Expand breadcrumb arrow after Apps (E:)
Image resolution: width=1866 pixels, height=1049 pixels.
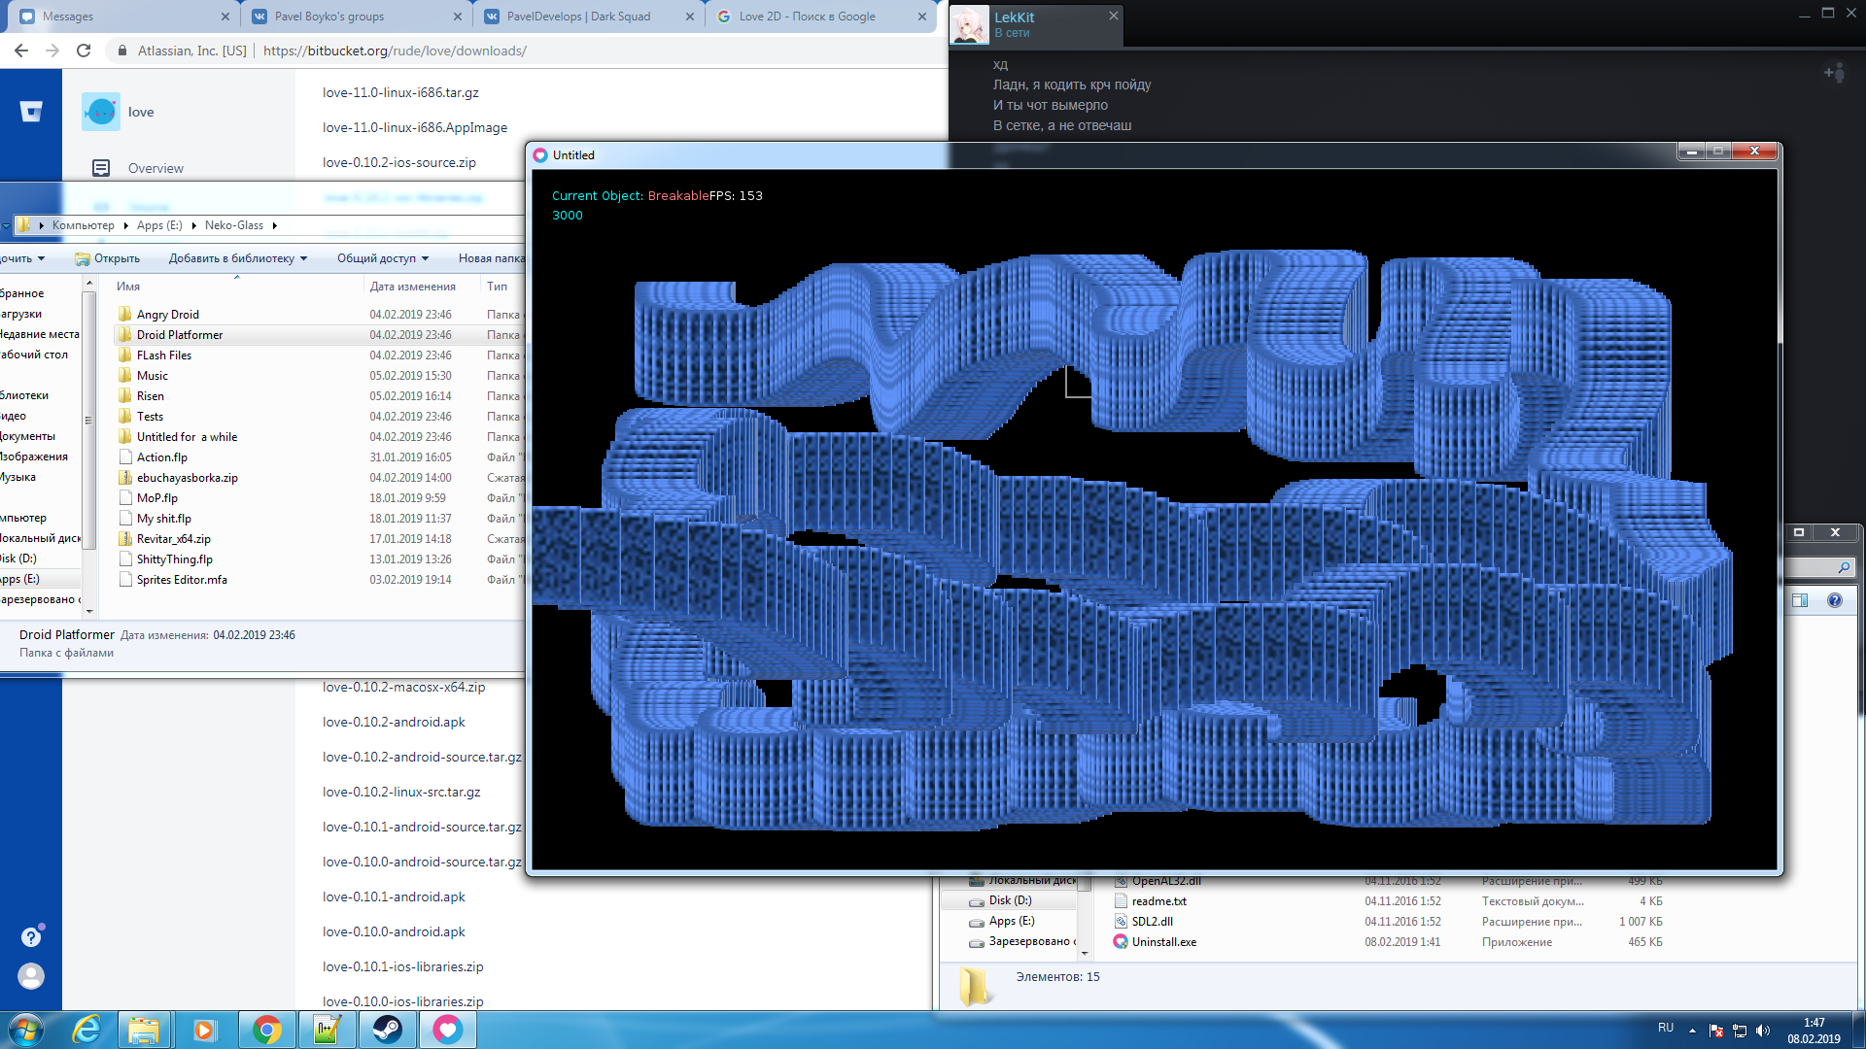click(x=193, y=225)
